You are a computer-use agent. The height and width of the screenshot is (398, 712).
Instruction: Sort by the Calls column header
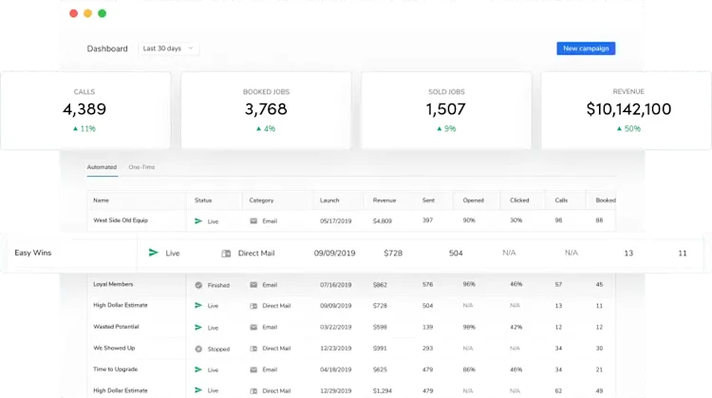pyautogui.click(x=561, y=200)
